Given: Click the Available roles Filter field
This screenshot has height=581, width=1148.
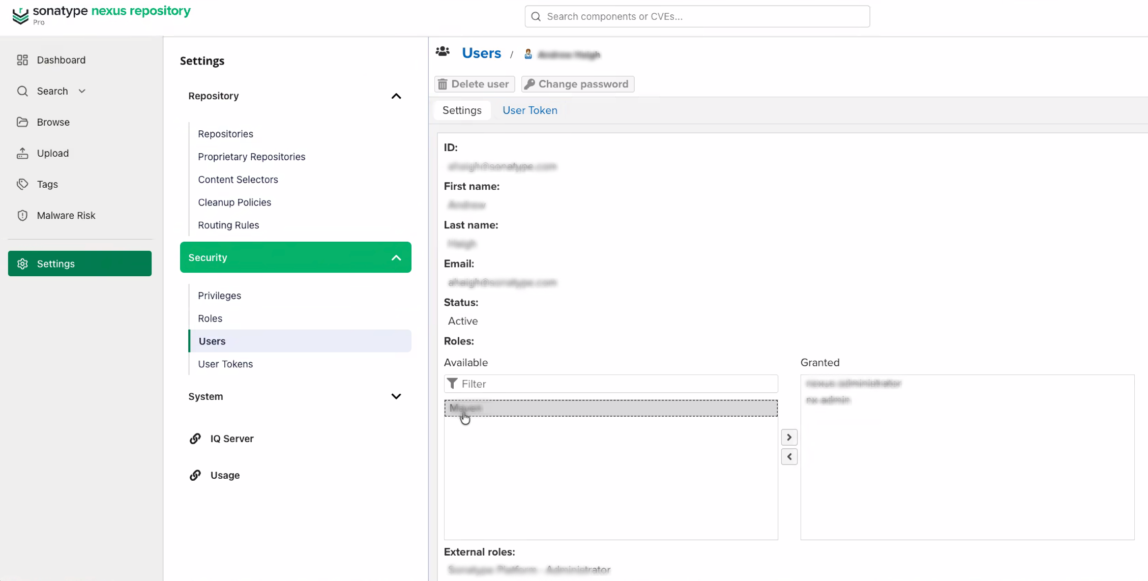Looking at the screenshot, I should point(611,384).
